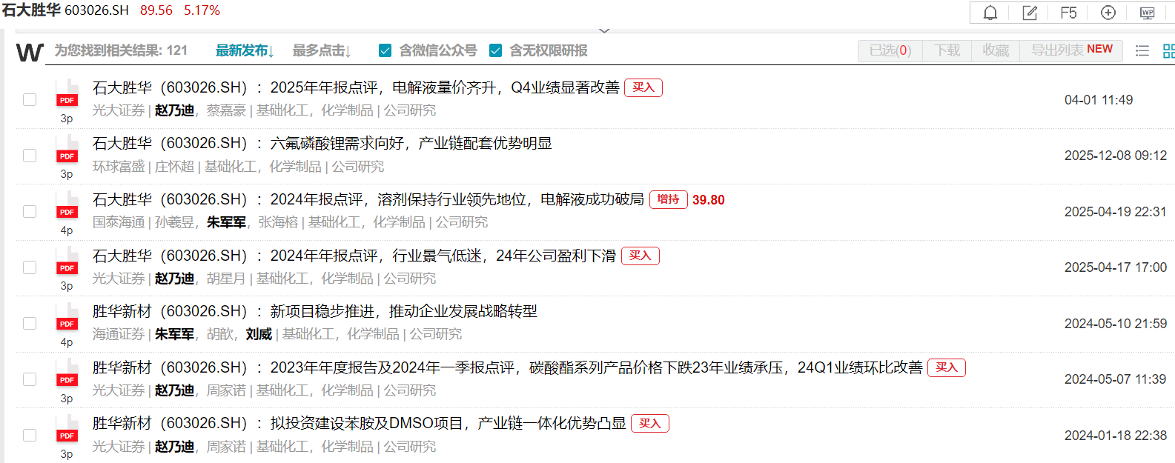Image resolution: width=1175 pixels, height=463 pixels.
Task: Open report 溶剂保持行业领先地位，电解液成功破局
Action: 368,199
